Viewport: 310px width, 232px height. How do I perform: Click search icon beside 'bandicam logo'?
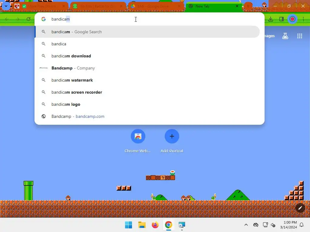pyautogui.click(x=44, y=104)
